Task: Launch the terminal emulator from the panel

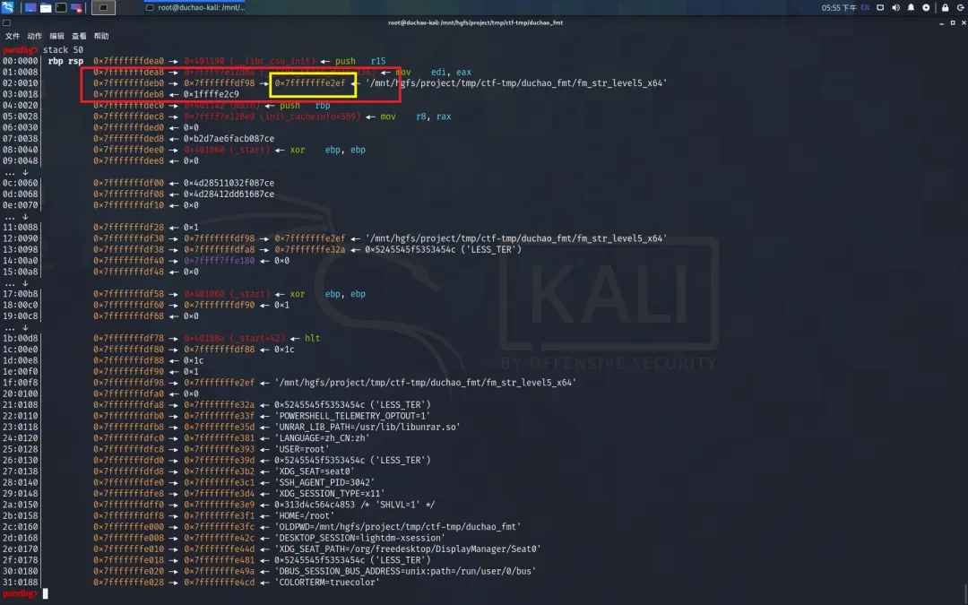Action: tap(61, 8)
